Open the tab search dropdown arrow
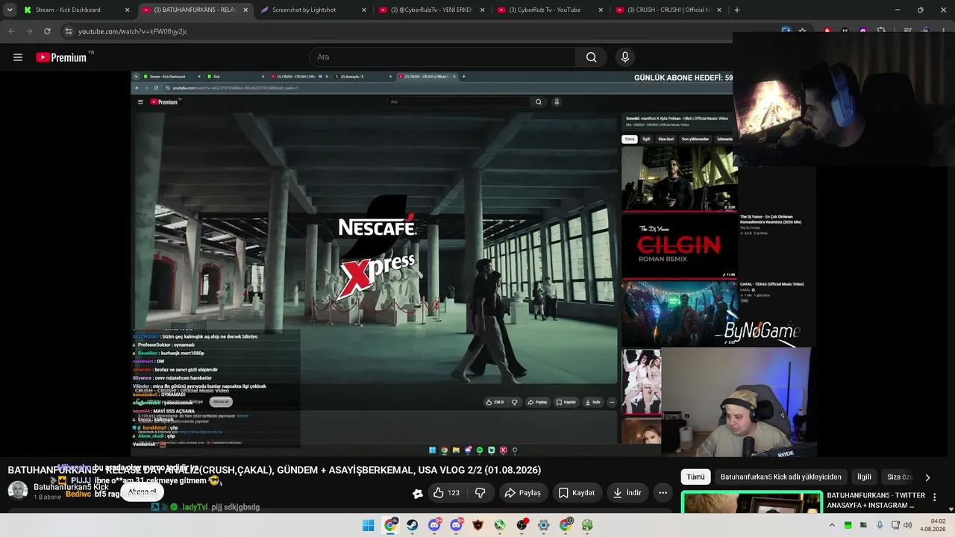The width and height of the screenshot is (955, 537). [10, 10]
